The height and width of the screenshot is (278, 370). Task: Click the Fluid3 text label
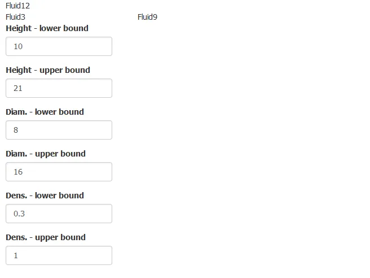coord(15,17)
